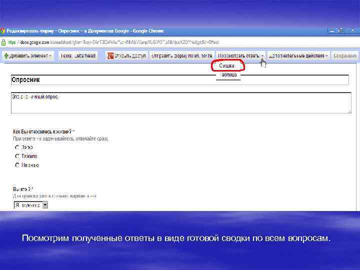
Task: Select Таблица from the responses menu
Action: 228,75
